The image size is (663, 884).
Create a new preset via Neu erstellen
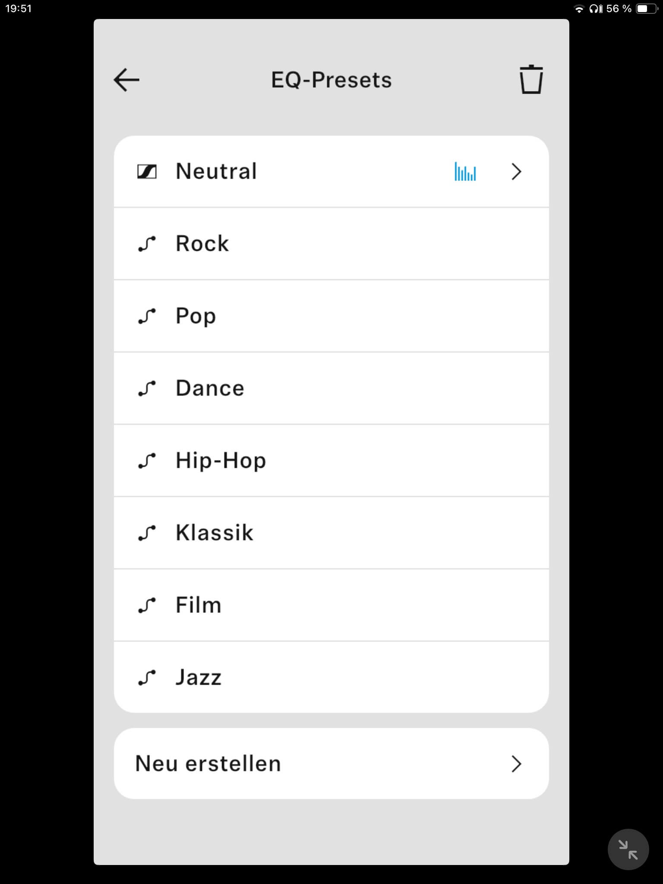click(208, 764)
